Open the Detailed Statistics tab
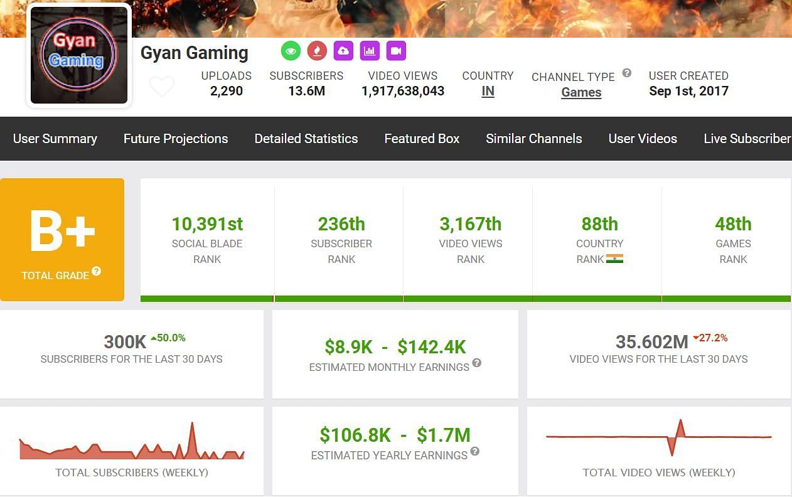The image size is (792, 497). coord(306,139)
